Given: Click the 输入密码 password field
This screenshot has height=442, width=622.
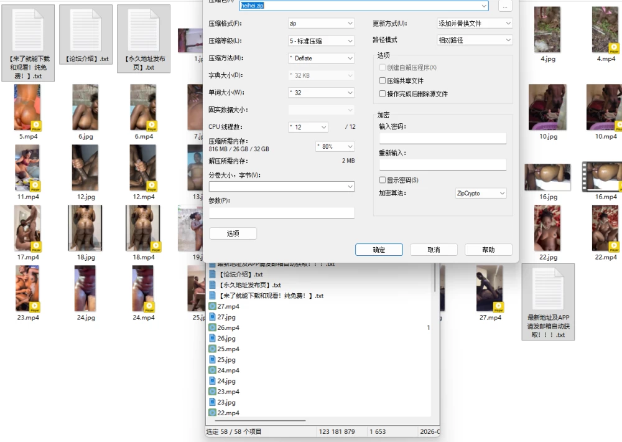Looking at the screenshot, I should pos(443,138).
